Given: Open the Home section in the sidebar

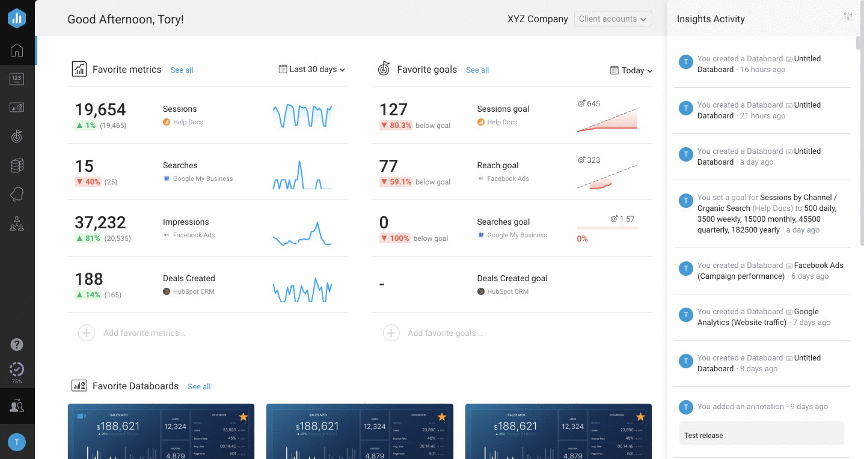Looking at the screenshot, I should pos(17,50).
